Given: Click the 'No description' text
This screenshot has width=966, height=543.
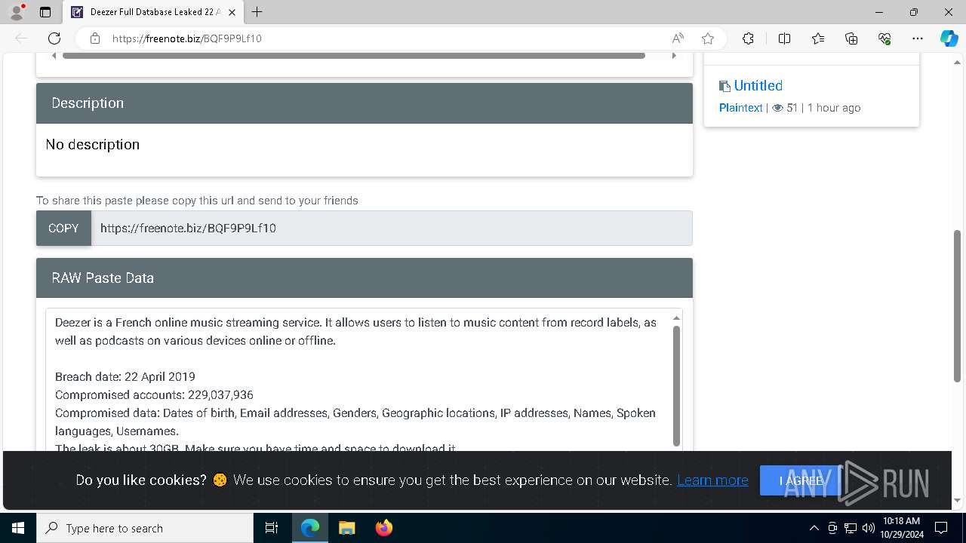Looking at the screenshot, I should [92, 144].
